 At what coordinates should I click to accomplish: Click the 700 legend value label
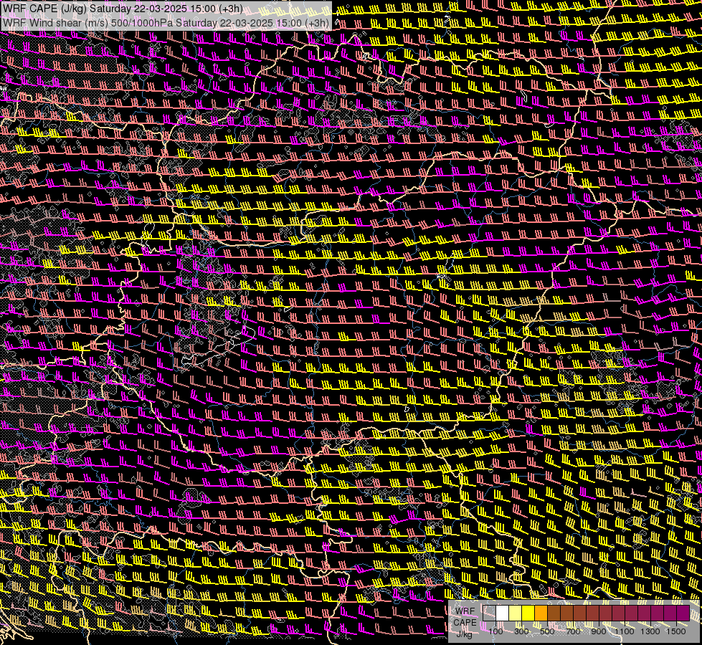coord(573,631)
